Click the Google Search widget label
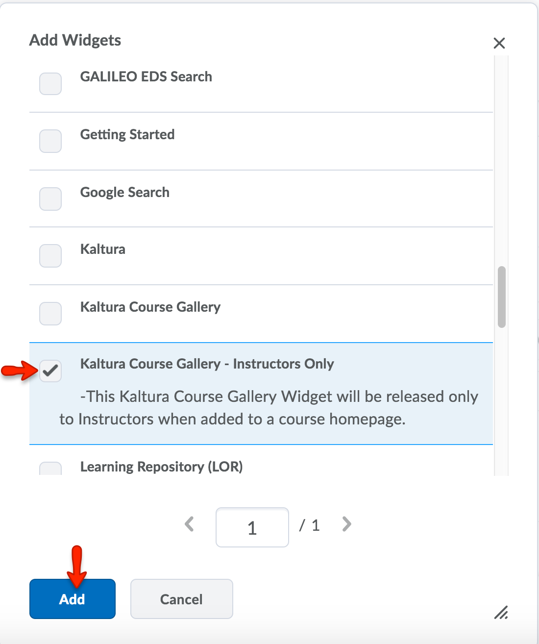Screen dimensions: 539x644 point(125,193)
